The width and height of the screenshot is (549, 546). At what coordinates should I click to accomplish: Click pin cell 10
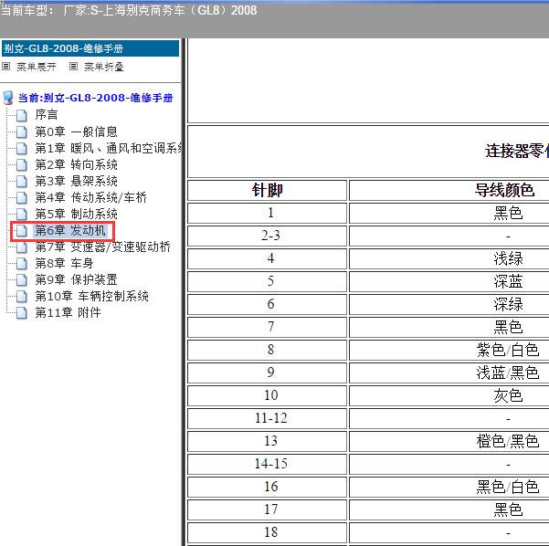click(267, 395)
